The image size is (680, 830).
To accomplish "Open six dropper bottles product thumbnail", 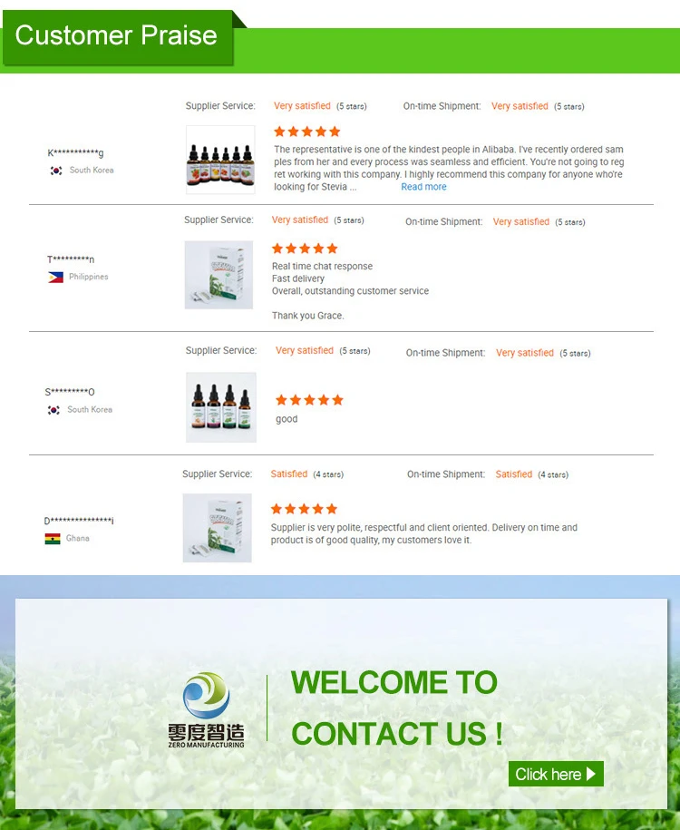I will (220, 160).
